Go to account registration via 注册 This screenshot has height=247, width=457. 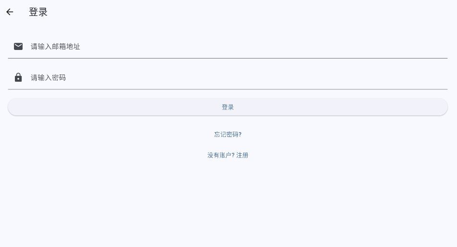242,155
